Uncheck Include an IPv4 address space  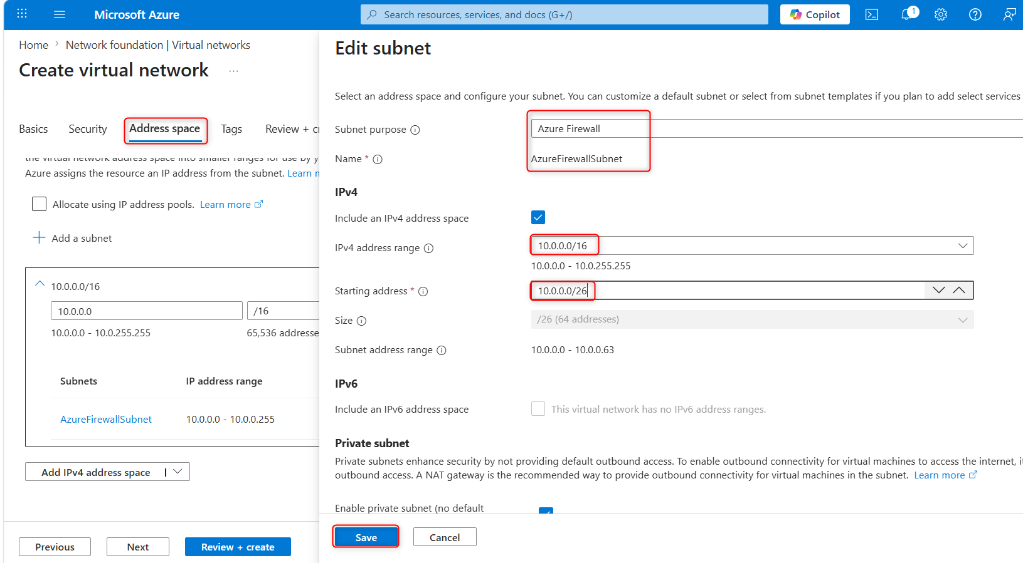[538, 217]
